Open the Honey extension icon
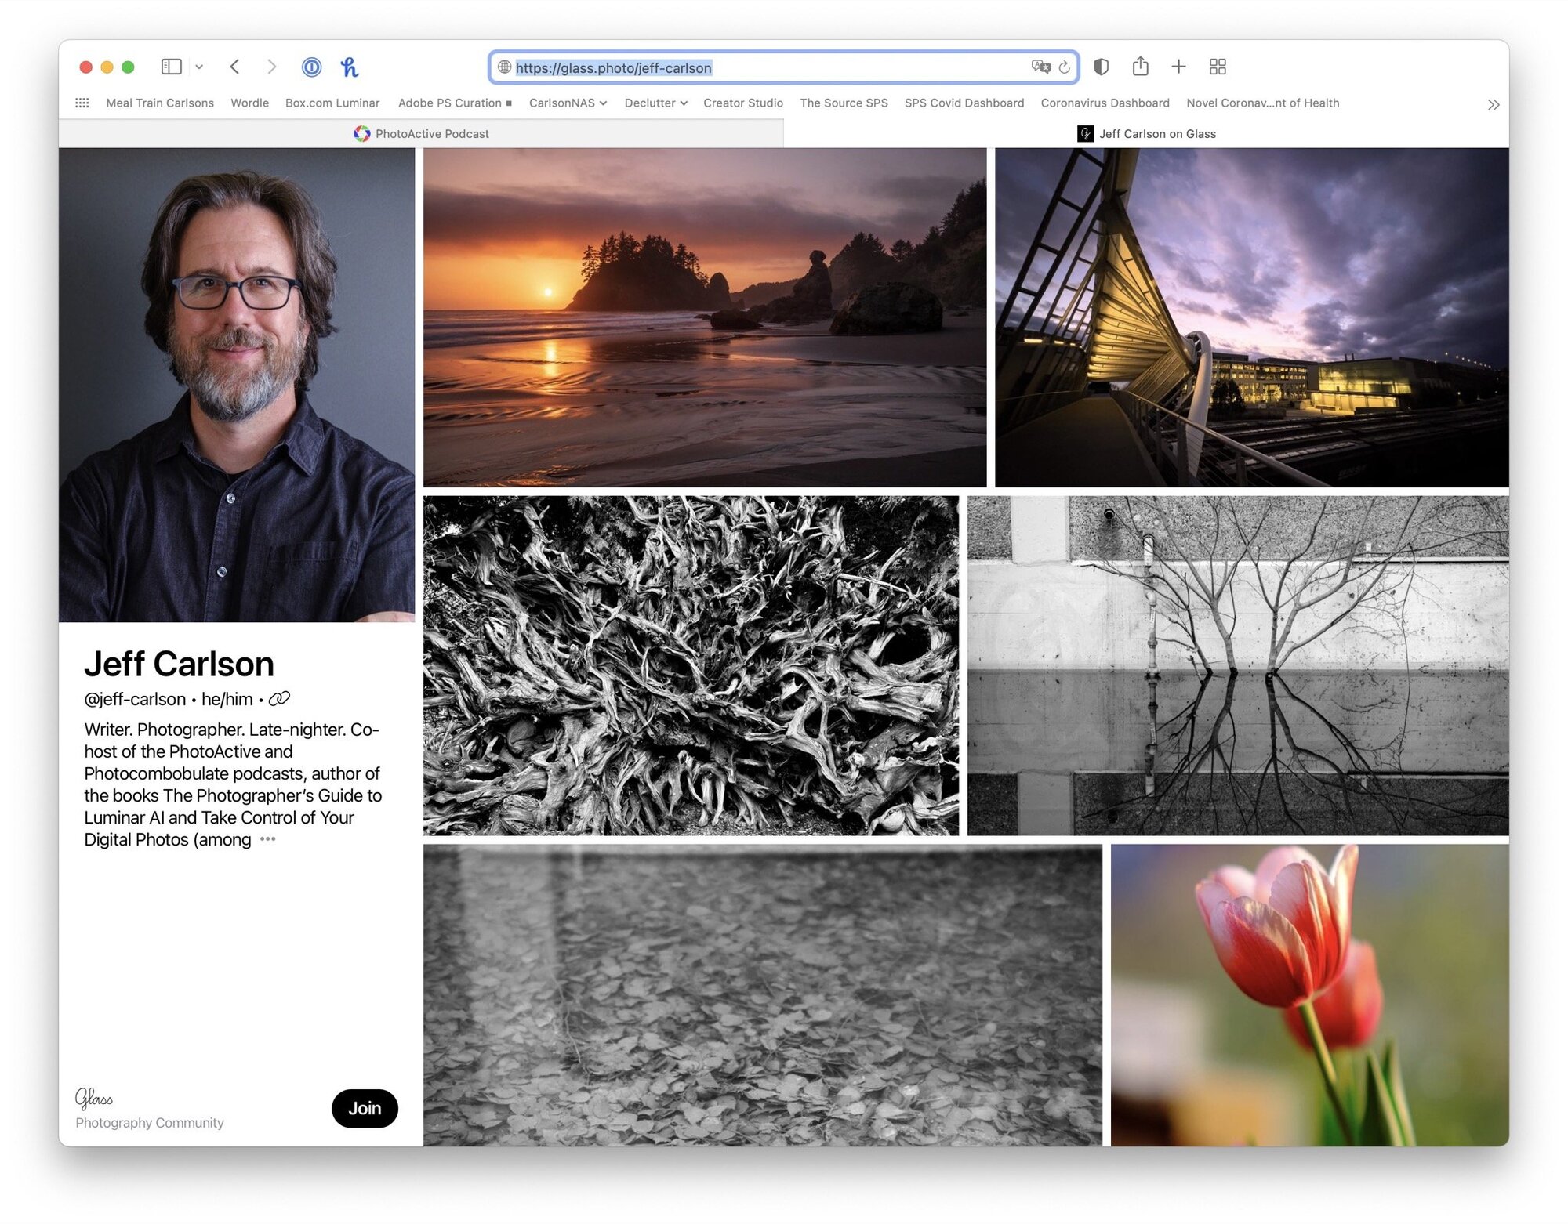 [x=350, y=67]
